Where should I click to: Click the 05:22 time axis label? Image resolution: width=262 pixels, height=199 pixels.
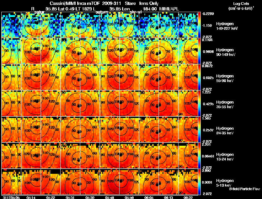(50, 197)
